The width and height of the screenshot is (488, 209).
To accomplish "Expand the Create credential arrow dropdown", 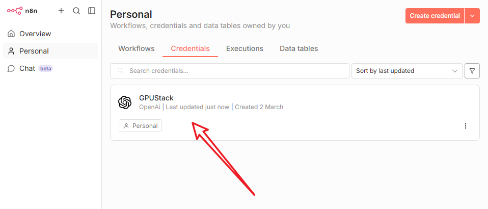I will click(472, 16).
